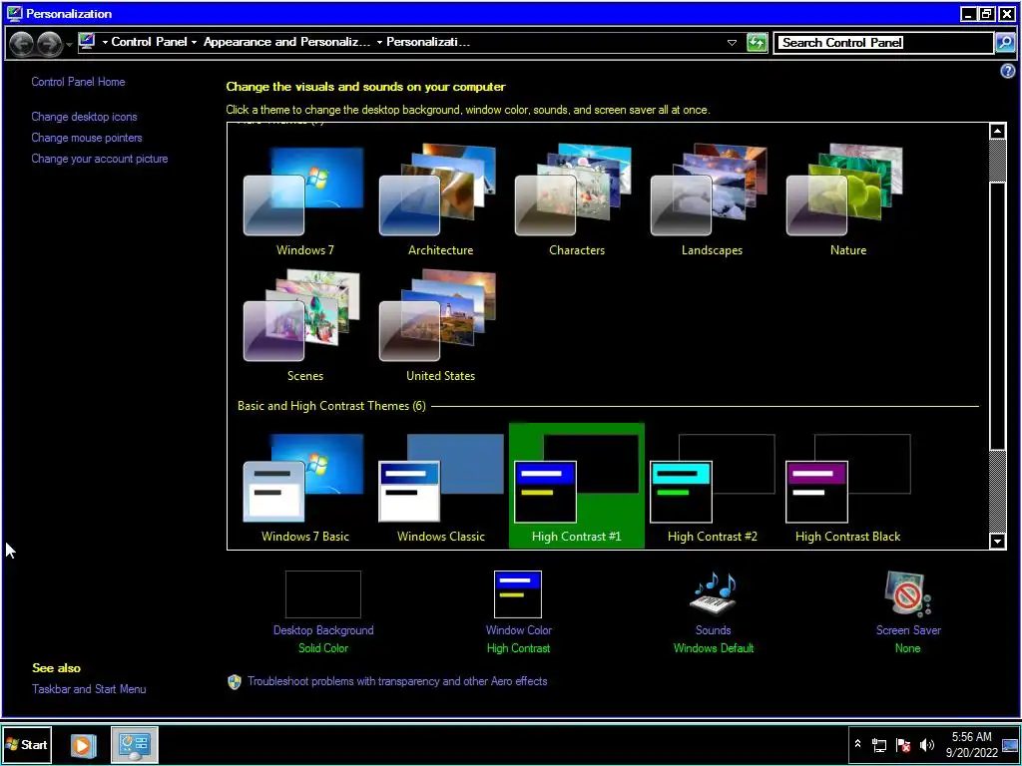Expand the dropdown arrow before Control Panel
The height and width of the screenshot is (766, 1022).
(x=104, y=42)
